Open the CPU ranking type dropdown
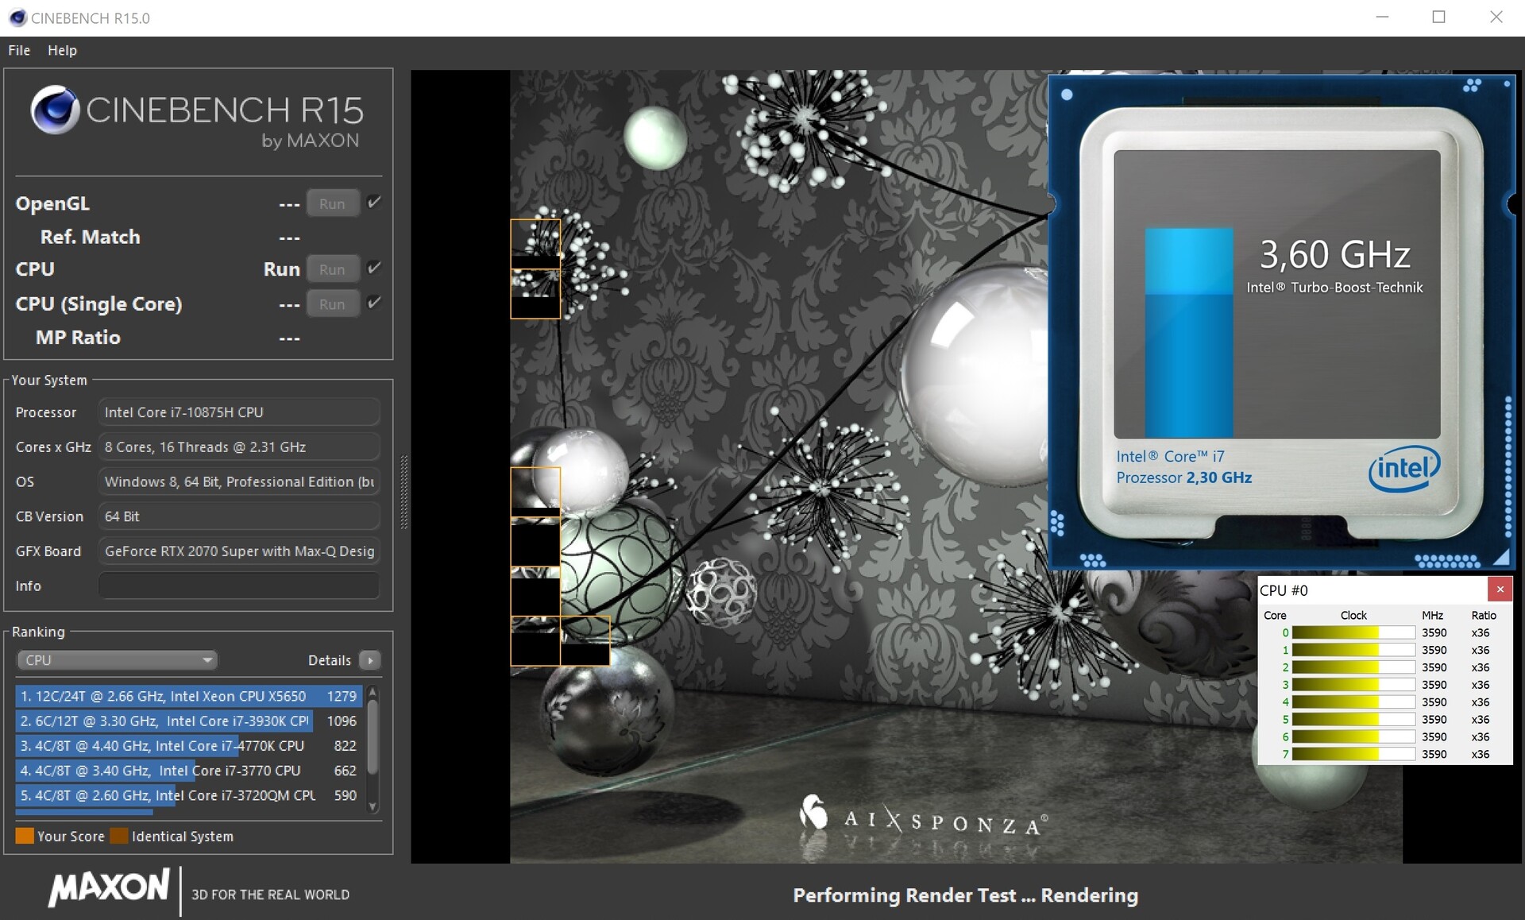The width and height of the screenshot is (1525, 920). click(117, 660)
